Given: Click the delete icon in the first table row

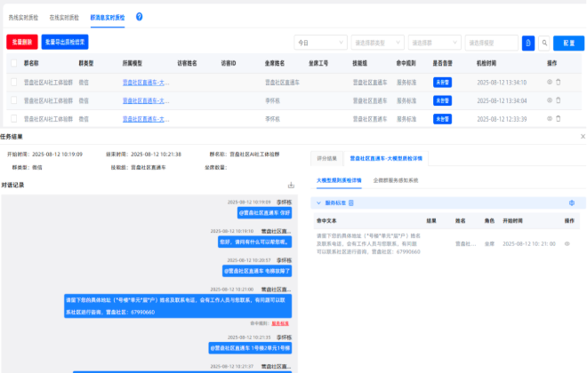Looking at the screenshot, I should [559, 82].
